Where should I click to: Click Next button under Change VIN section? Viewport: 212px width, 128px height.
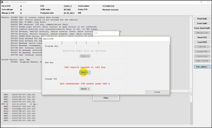[85, 89]
